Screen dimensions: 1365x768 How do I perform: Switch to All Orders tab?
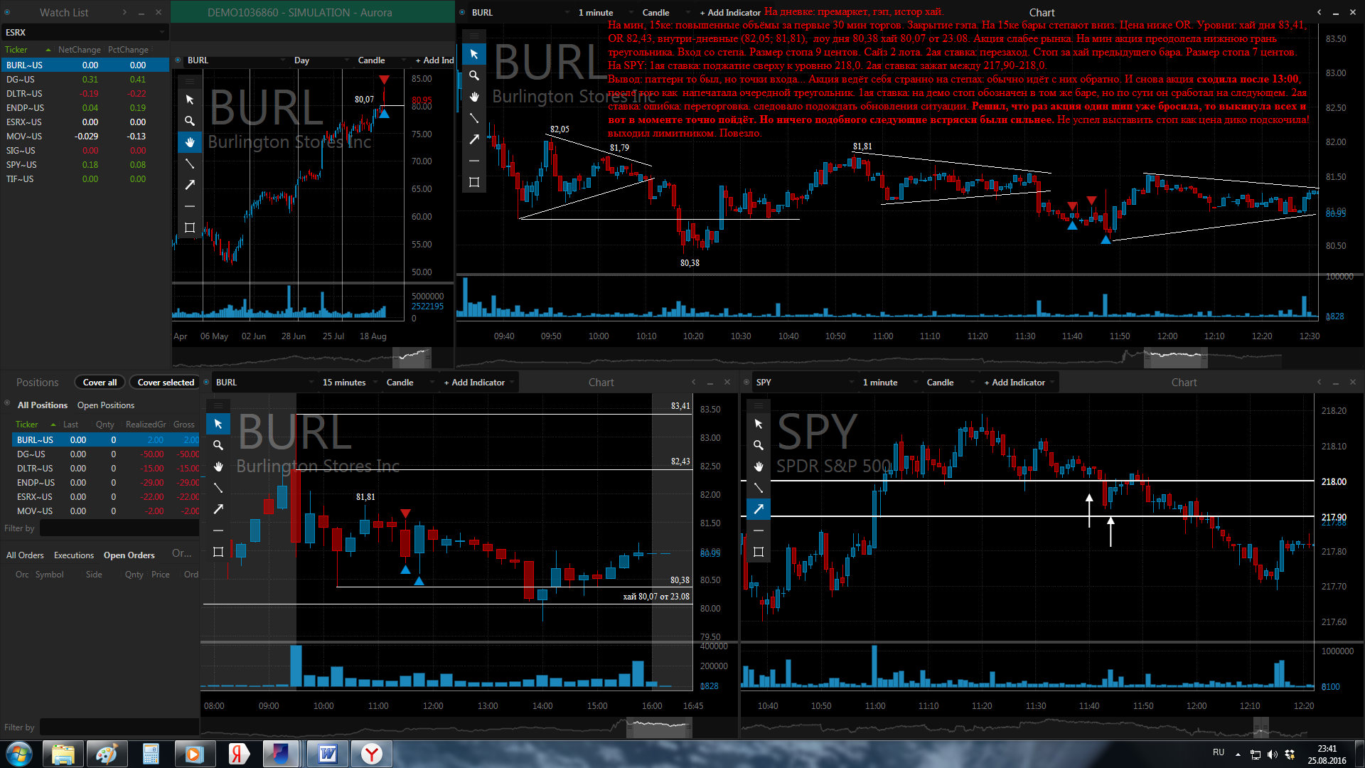pos(25,555)
